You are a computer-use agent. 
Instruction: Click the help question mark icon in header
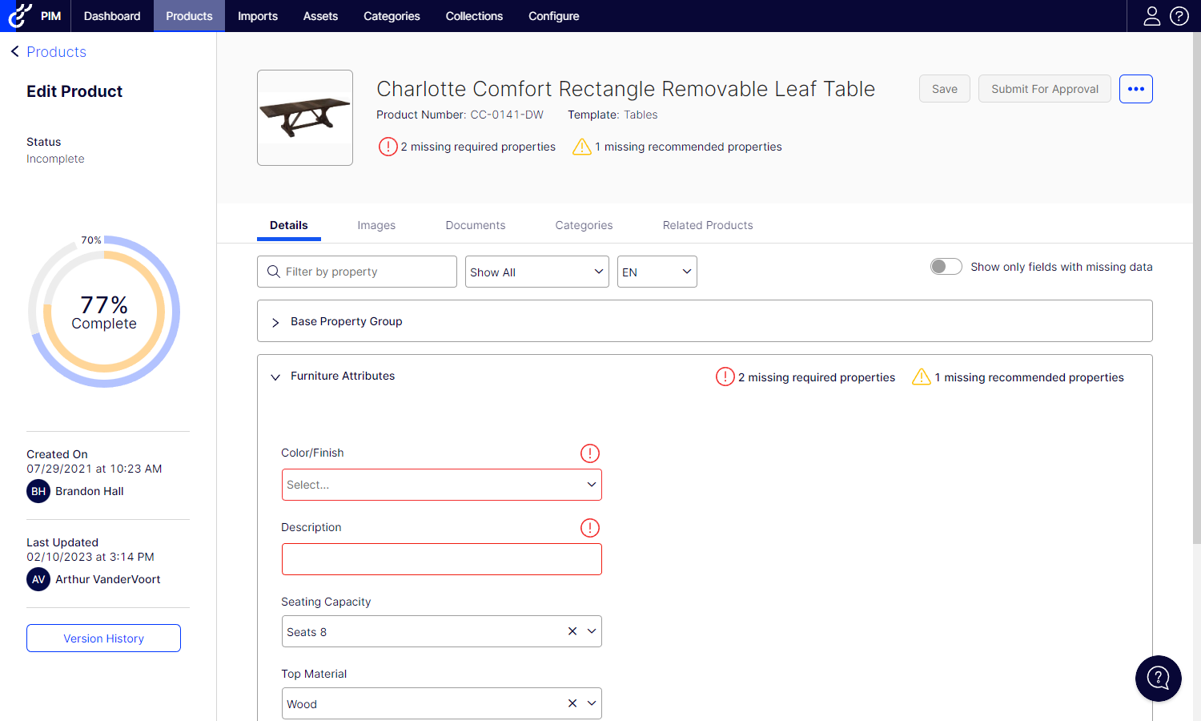(x=1179, y=16)
